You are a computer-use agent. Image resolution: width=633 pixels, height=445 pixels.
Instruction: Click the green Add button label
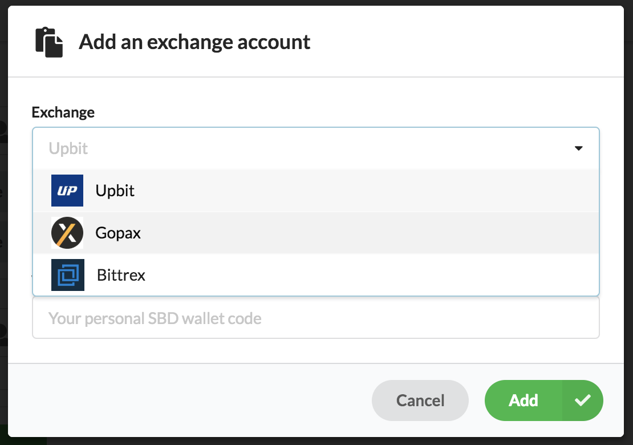(x=523, y=400)
